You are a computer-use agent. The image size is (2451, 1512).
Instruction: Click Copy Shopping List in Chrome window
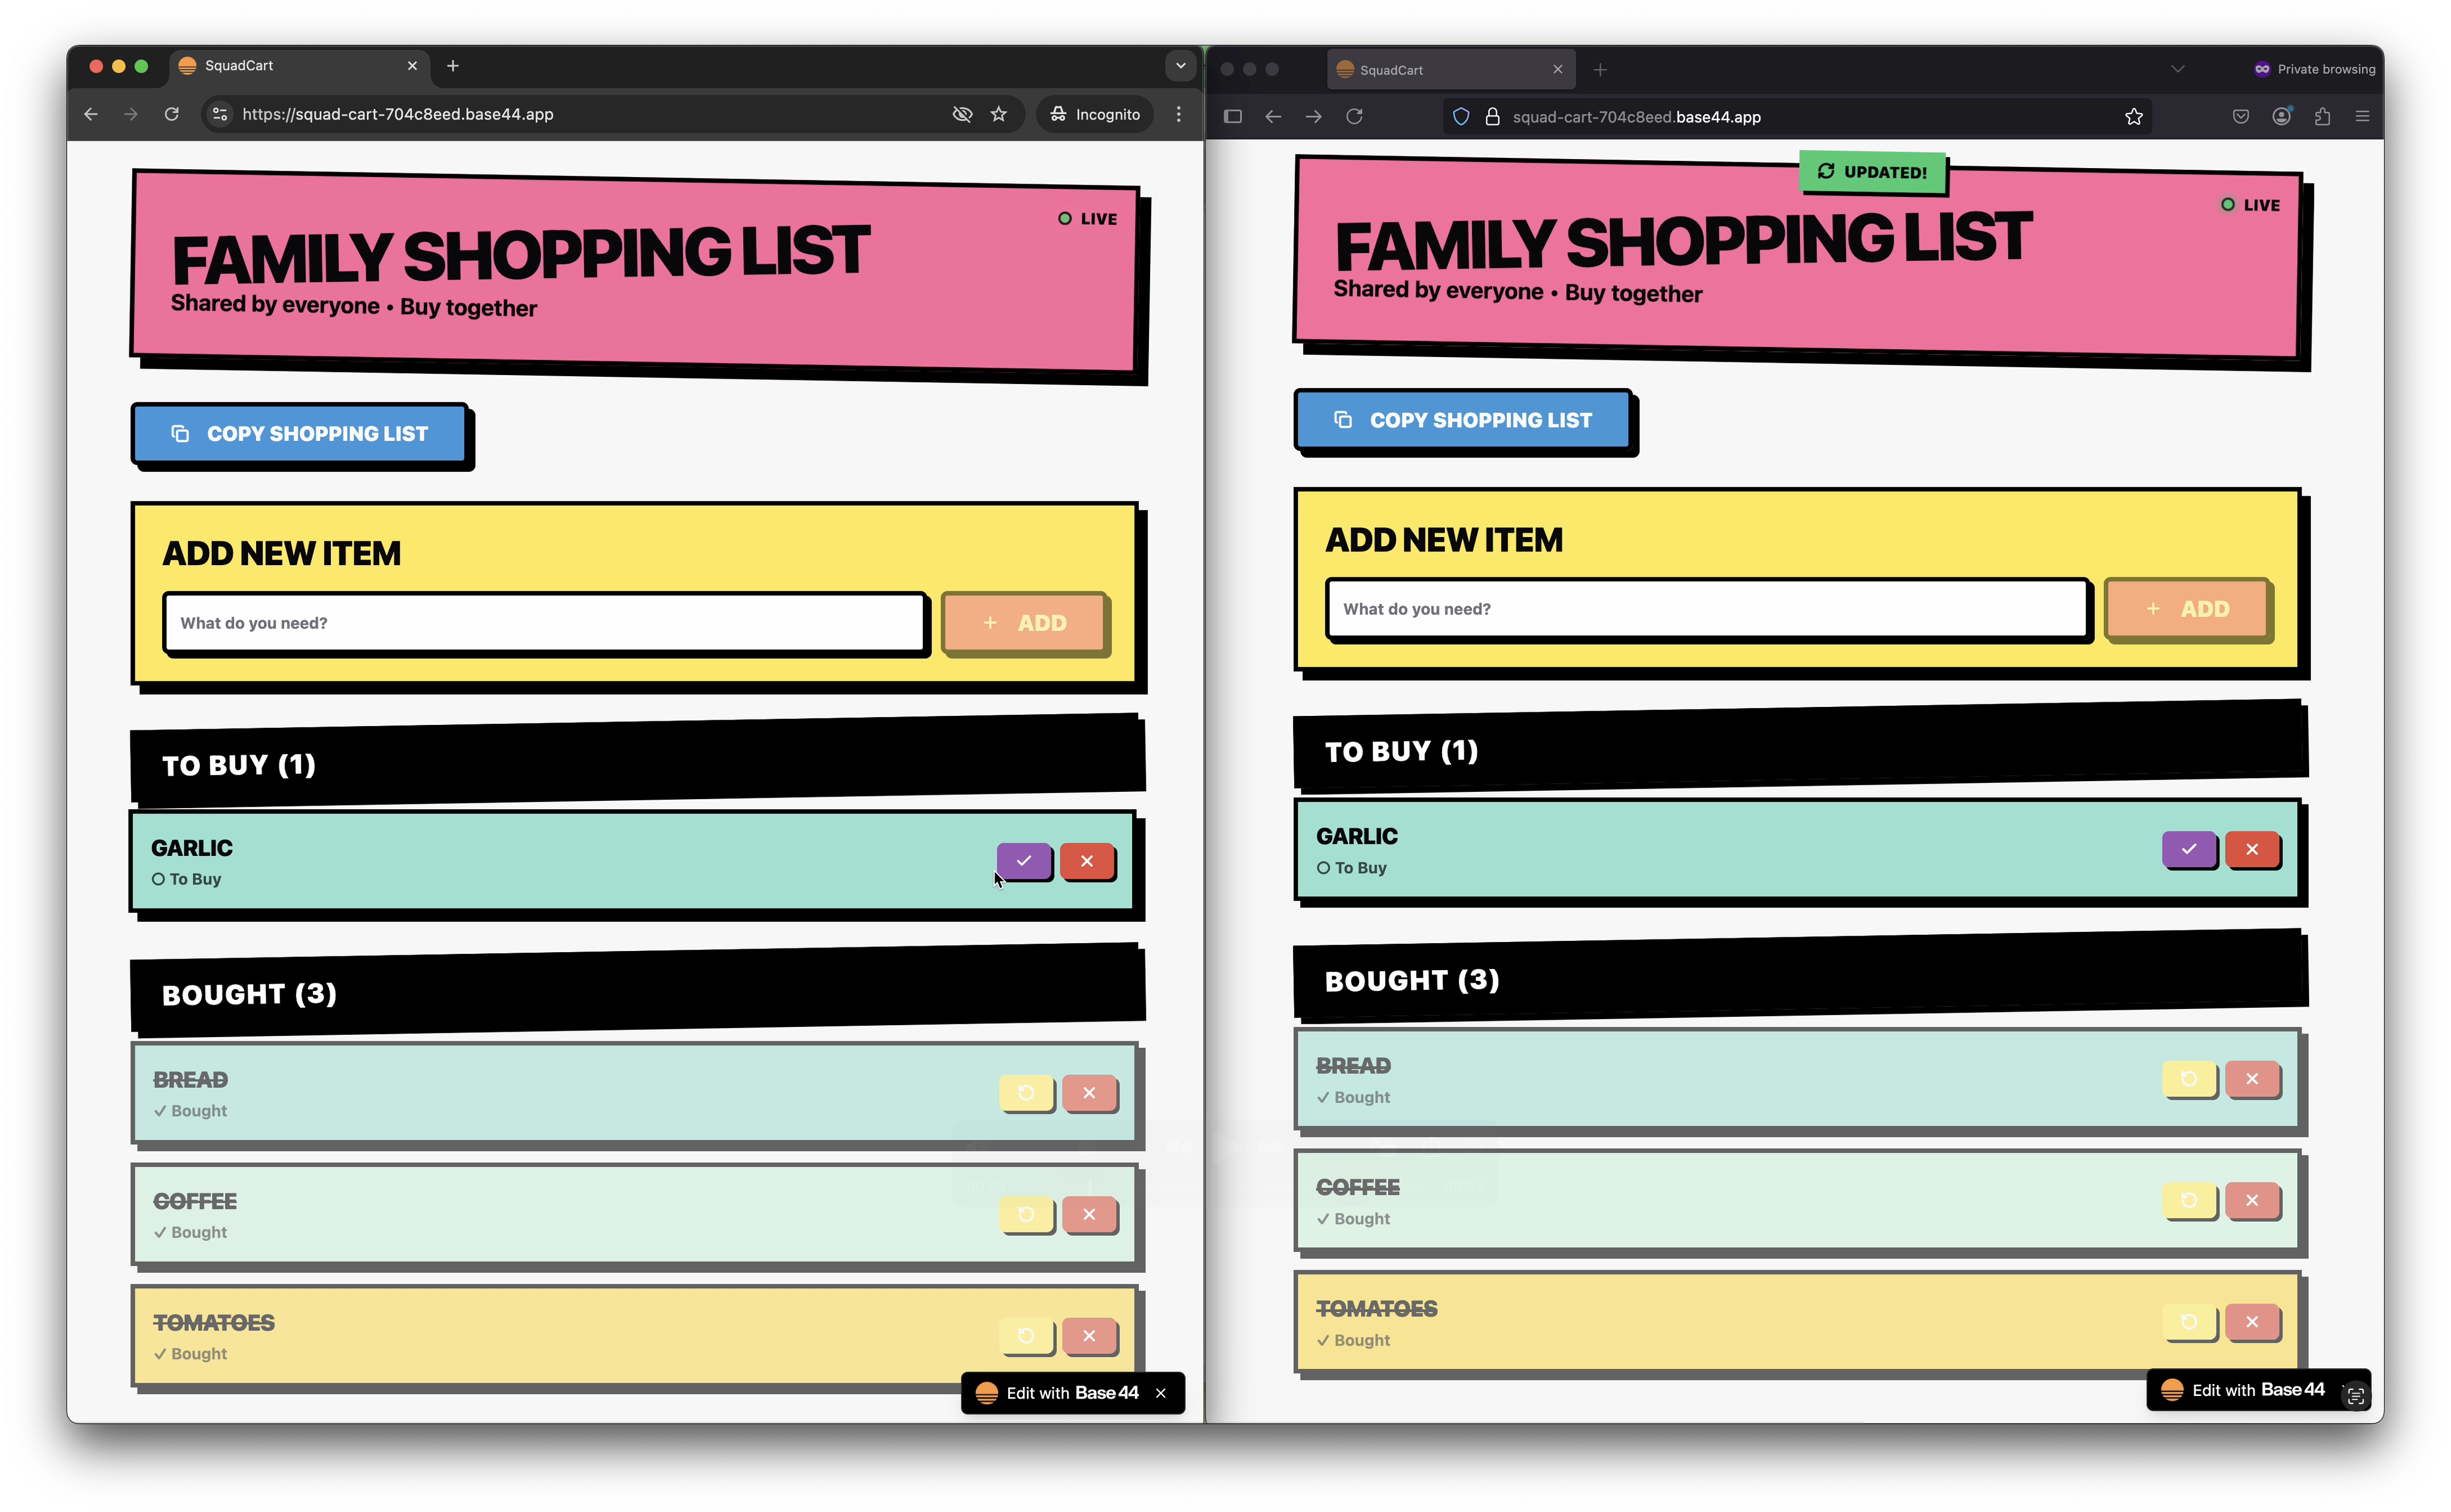[300, 434]
